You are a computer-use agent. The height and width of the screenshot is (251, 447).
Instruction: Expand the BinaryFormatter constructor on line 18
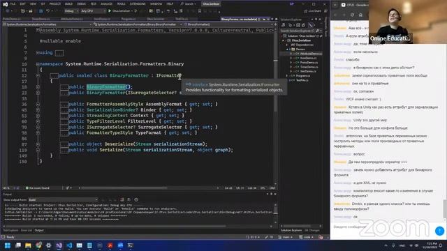click(x=38, y=87)
